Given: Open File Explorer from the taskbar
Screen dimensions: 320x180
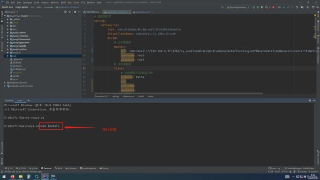Looking at the screenshot, I should coord(20,177).
